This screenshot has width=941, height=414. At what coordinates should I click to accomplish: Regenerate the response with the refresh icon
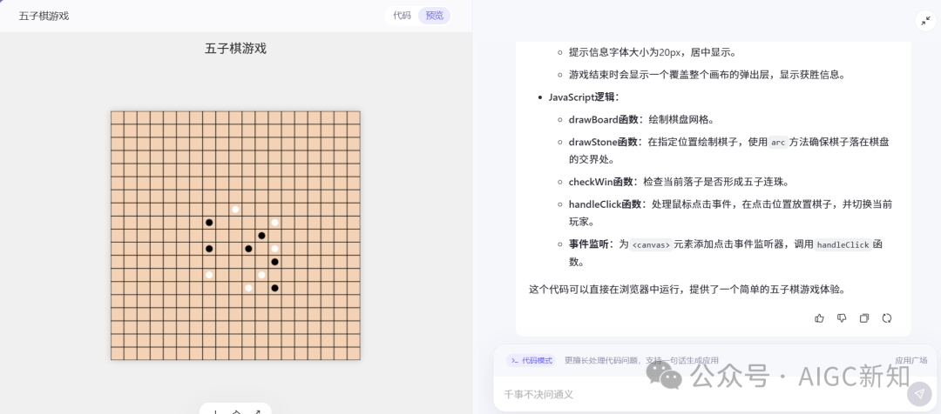[886, 318]
